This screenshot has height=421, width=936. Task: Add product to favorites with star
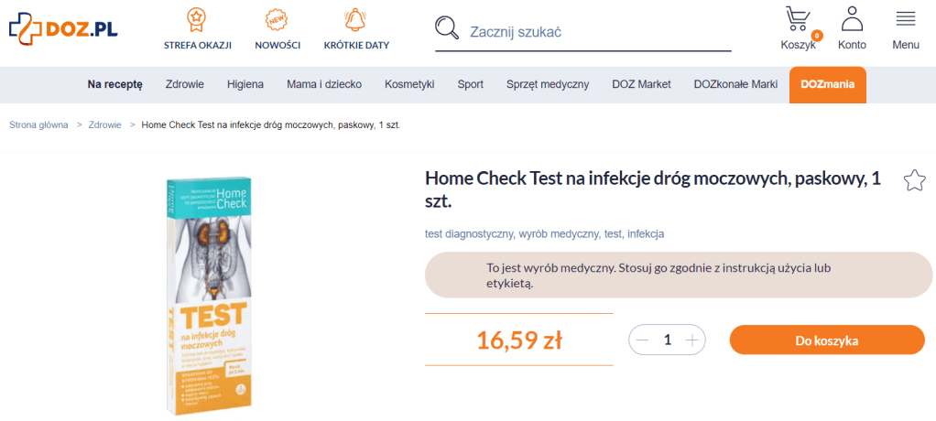point(914,180)
